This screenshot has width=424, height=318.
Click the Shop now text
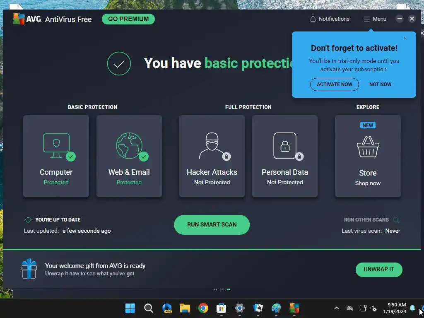click(x=368, y=183)
